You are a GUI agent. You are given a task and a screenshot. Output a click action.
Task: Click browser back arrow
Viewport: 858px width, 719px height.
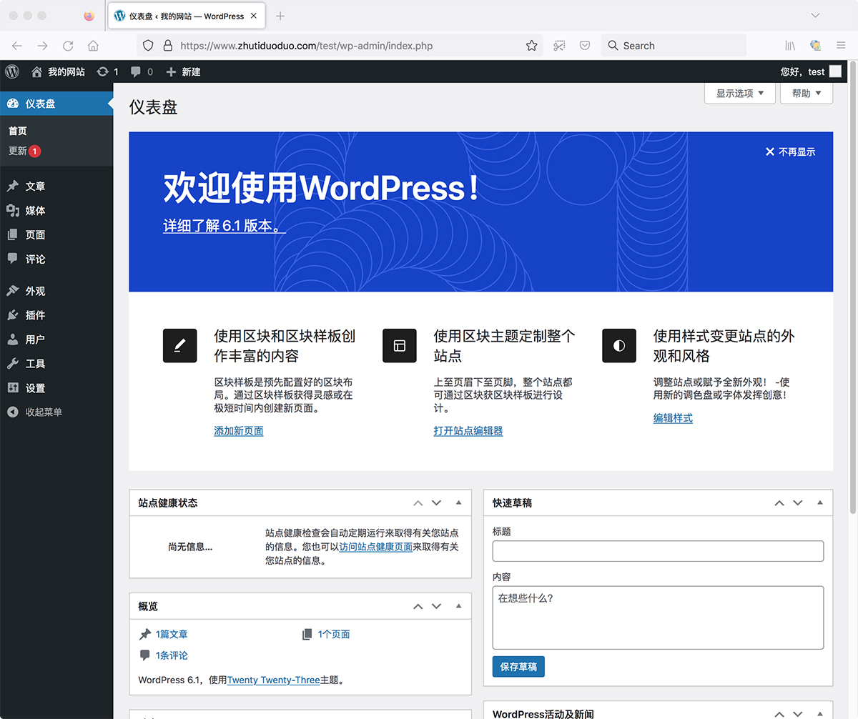tap(17, 46)
